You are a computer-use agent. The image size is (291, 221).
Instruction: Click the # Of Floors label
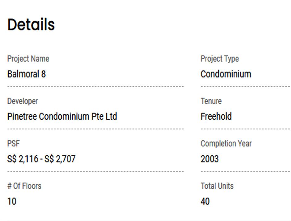(x=24, y=186)
